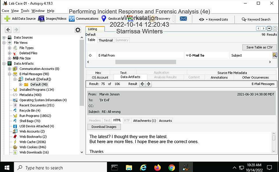Click the table horizontal scrollbar thumb

click(146, 62)
